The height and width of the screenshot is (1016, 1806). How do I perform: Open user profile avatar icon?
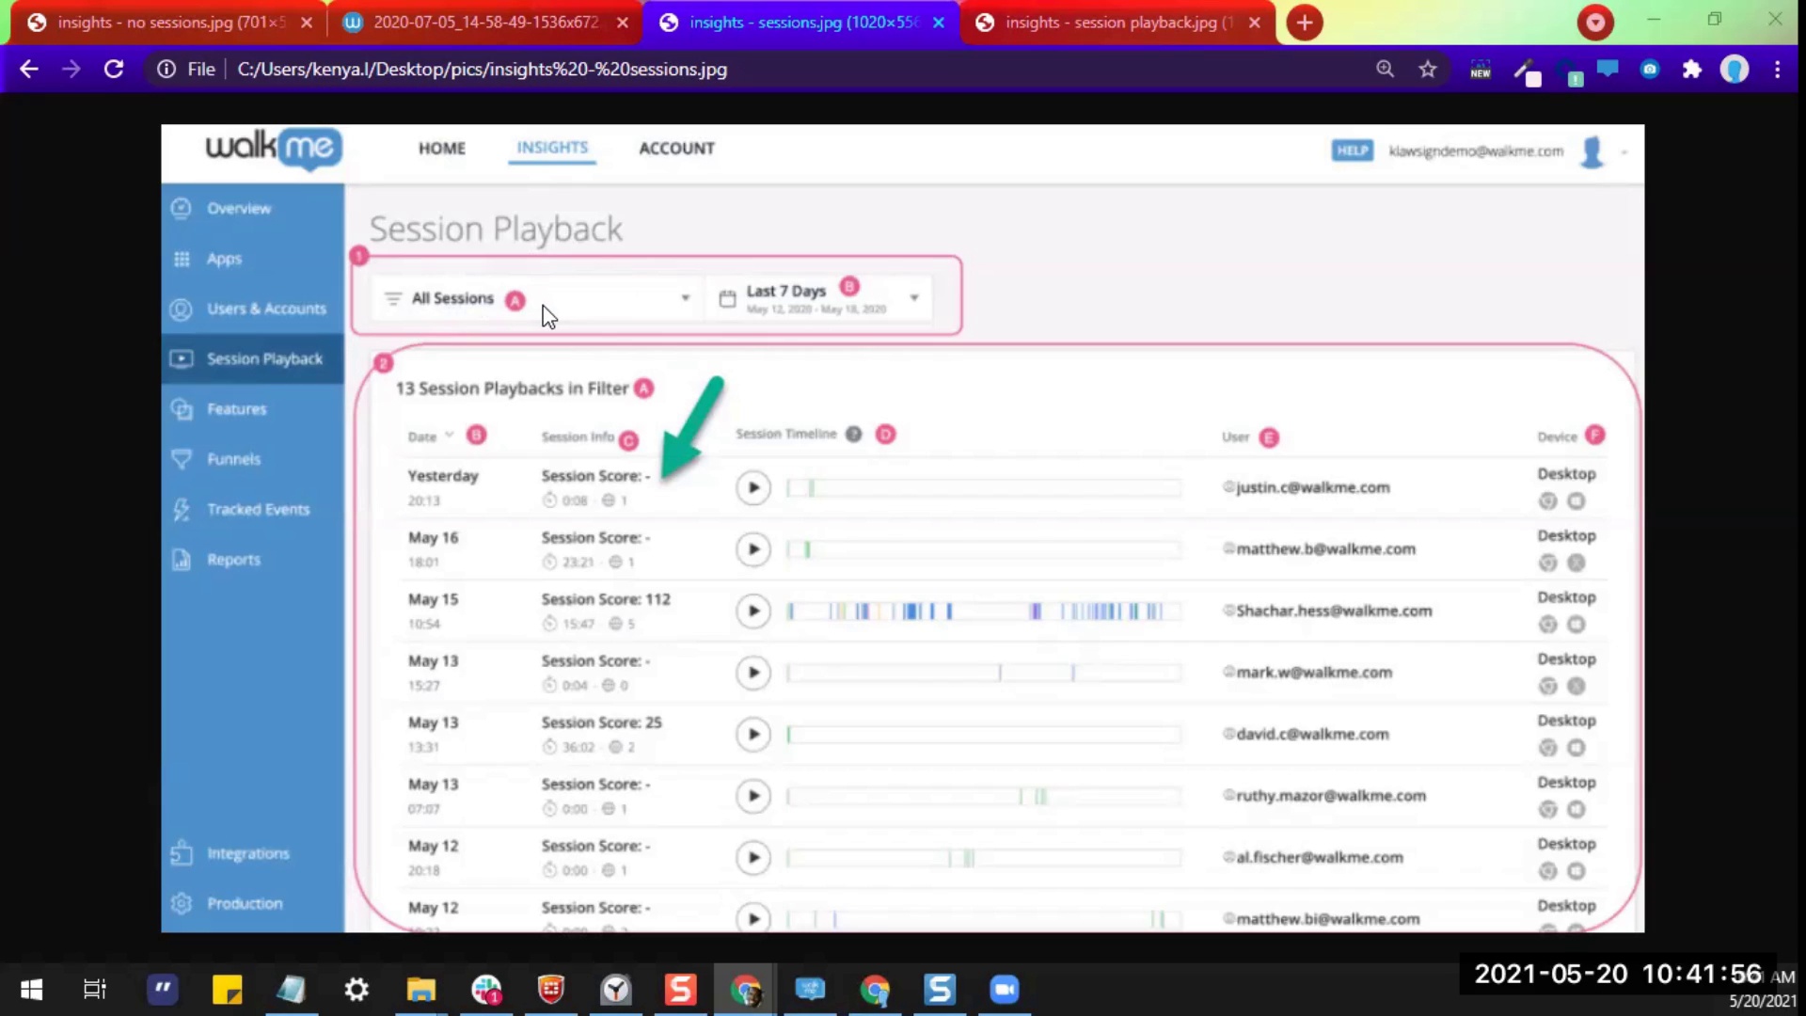tap(1592, 151)
